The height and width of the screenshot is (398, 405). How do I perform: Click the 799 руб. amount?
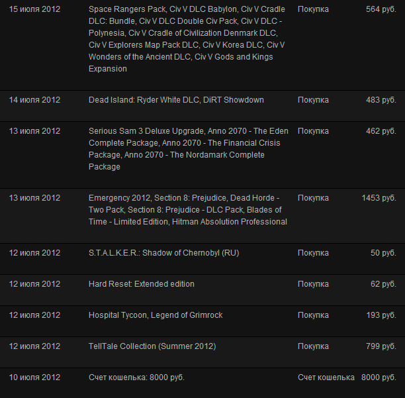[381, 346]
